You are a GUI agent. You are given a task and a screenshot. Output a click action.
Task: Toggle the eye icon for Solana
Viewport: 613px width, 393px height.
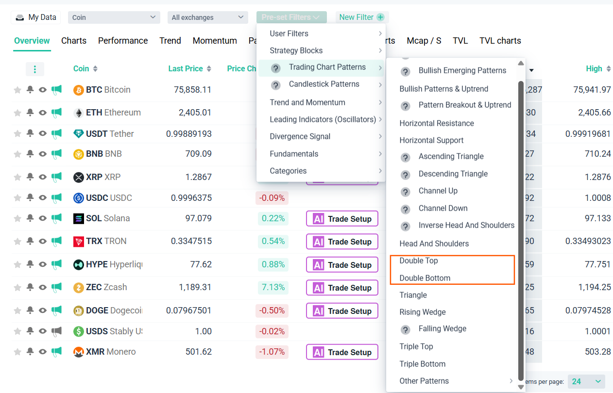[x=43, y=218]
